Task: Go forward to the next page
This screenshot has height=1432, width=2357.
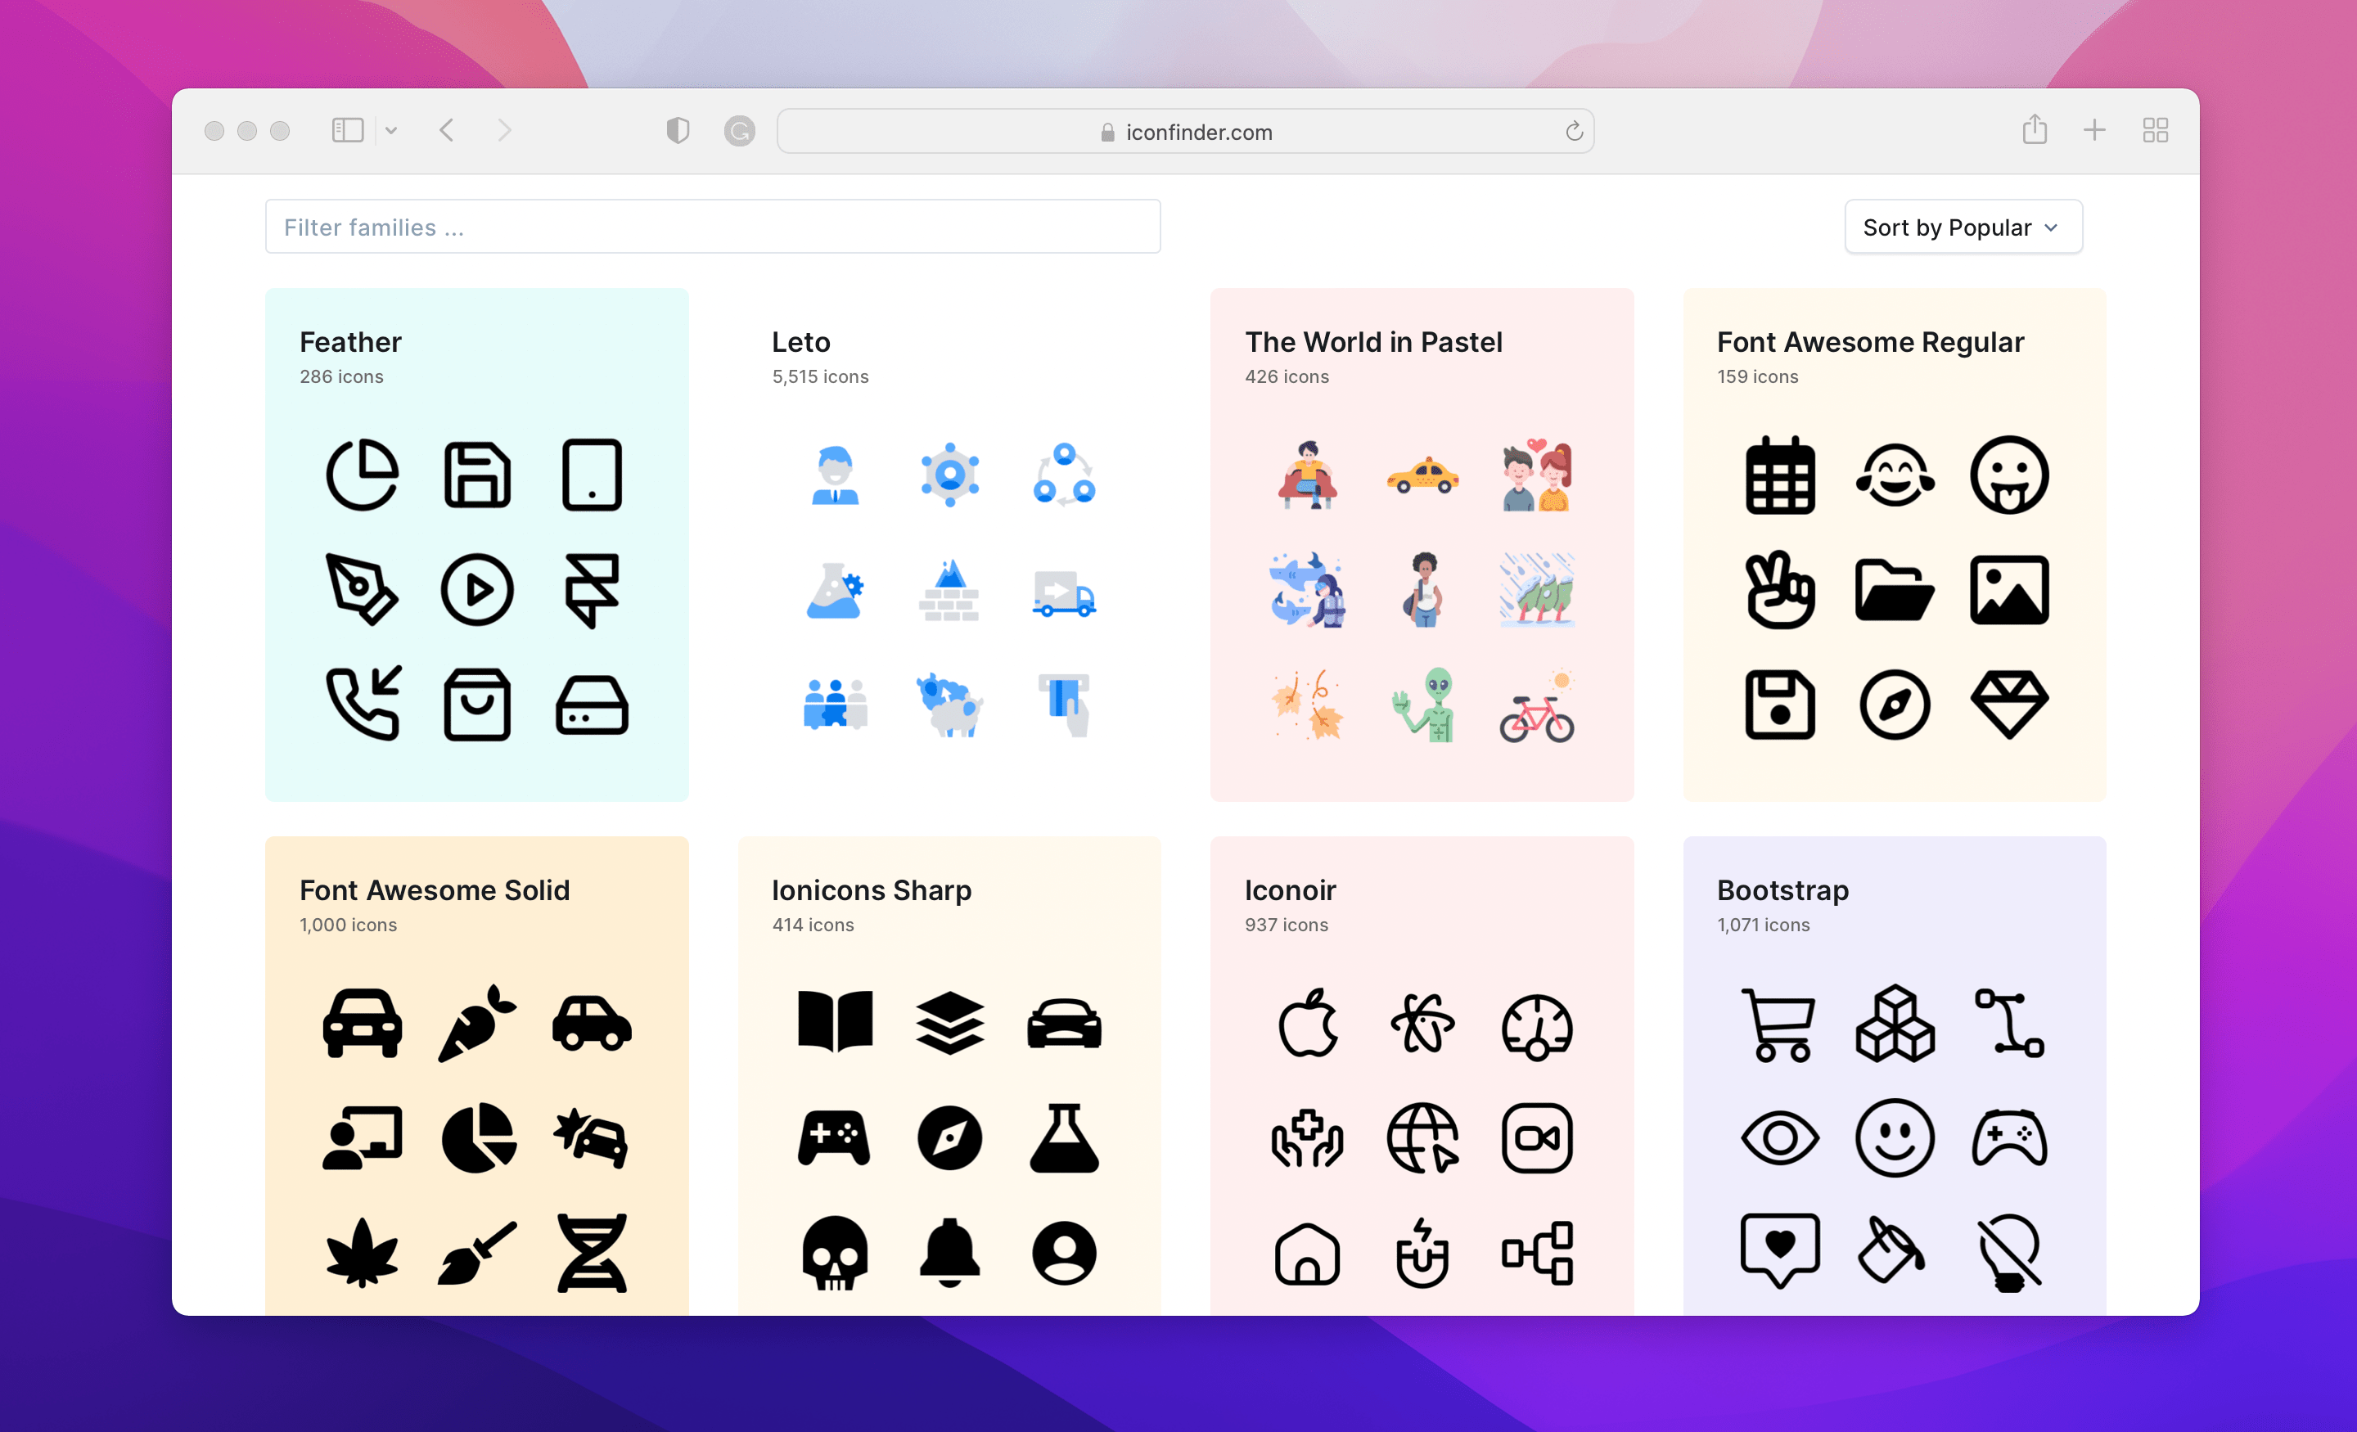Action: tap(504, 131)
